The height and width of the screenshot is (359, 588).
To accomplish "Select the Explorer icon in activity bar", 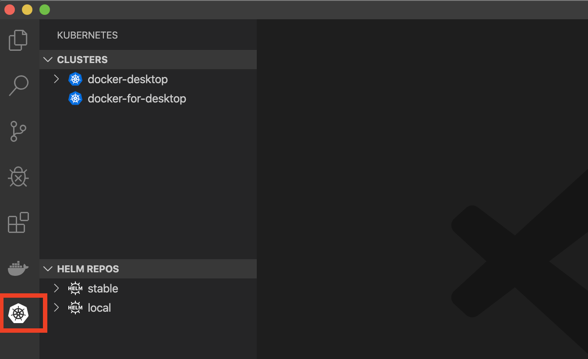I will coord(18,40).
